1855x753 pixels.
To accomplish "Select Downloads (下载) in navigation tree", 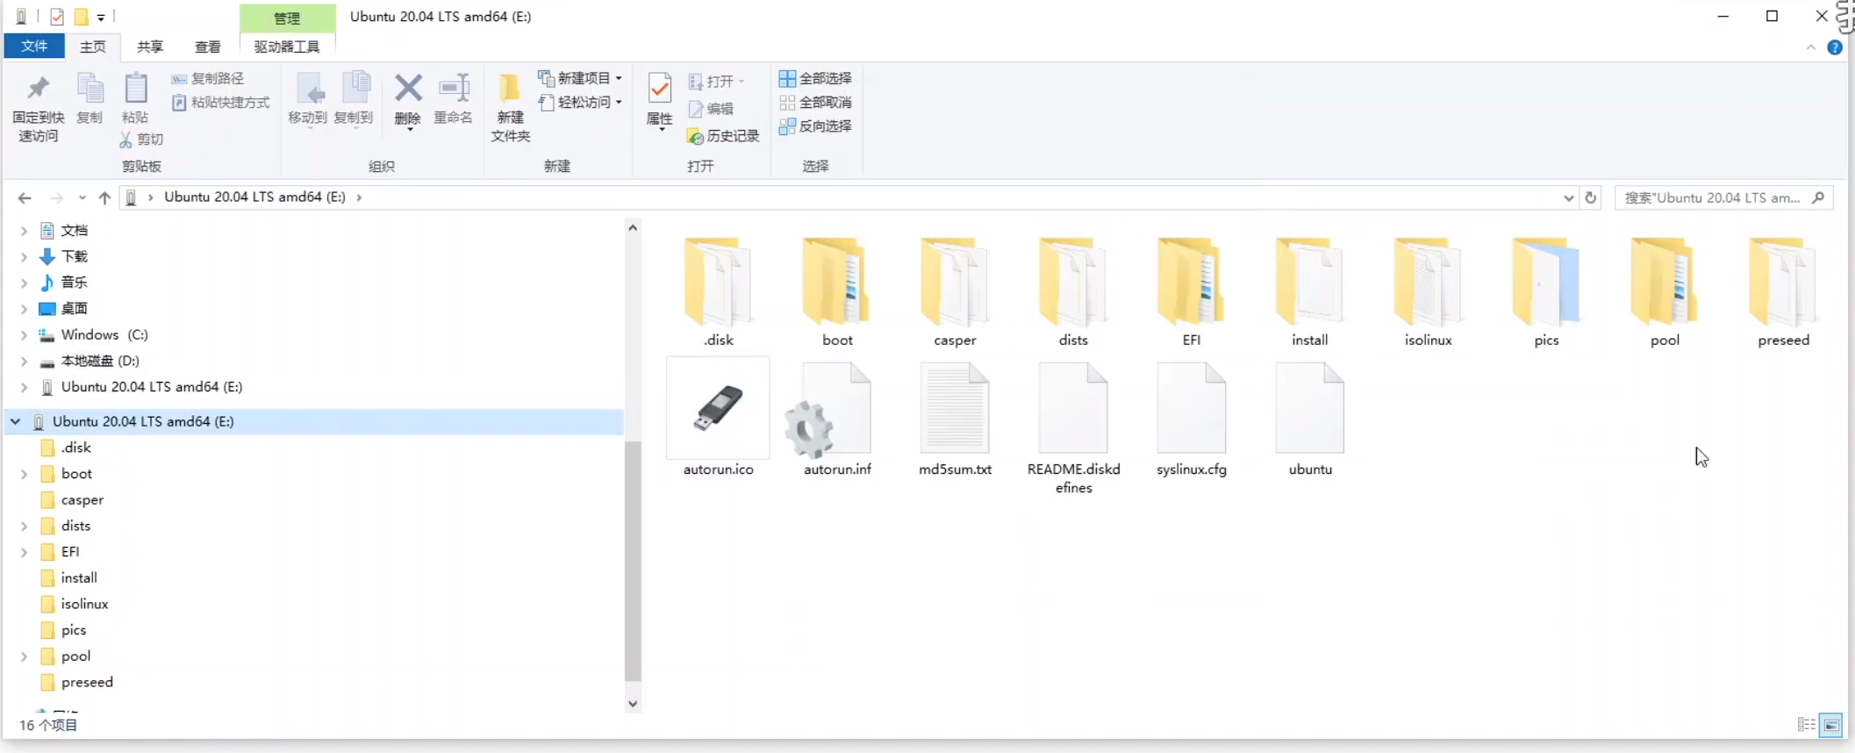I will click(x=63, y=257).
